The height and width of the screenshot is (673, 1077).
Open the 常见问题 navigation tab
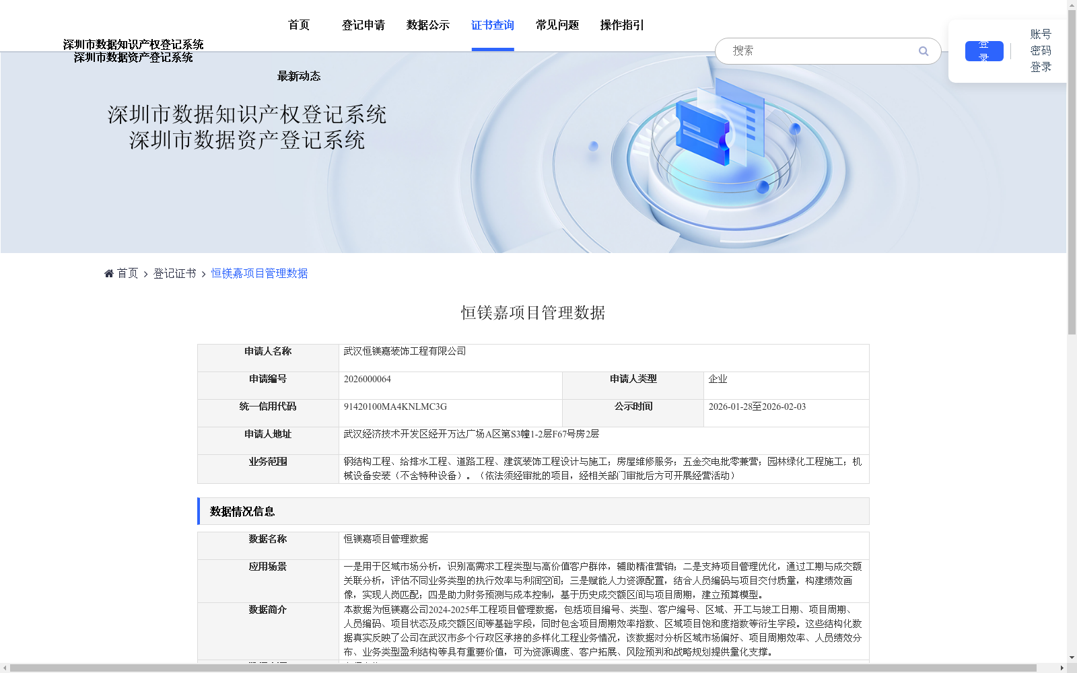[557, 25]
